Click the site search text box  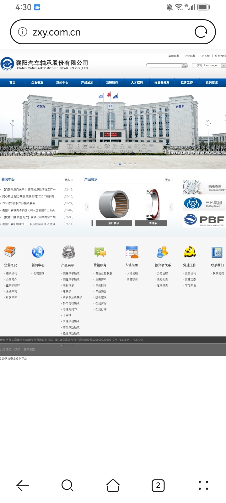[x=164, y=65]
